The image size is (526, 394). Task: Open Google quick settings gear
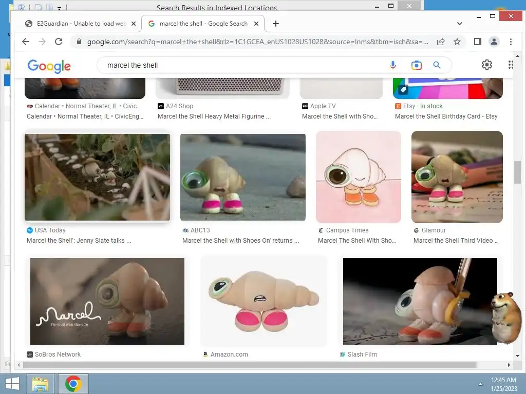487,65
